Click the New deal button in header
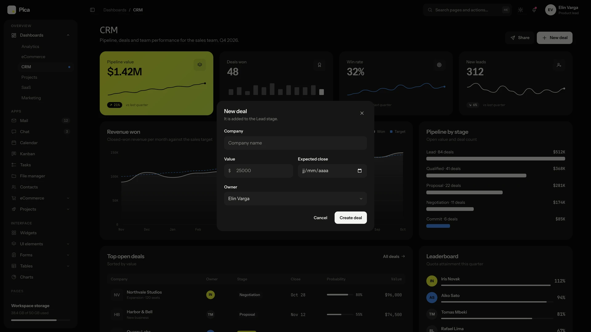Screen dimensions: 591x332 (555, 38)
